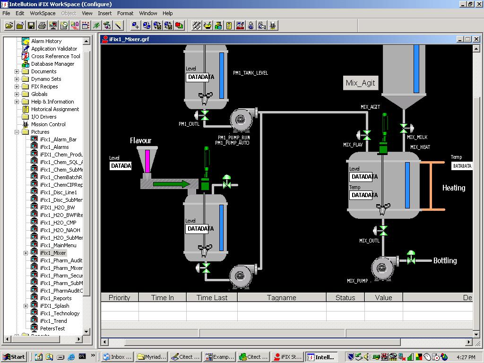This screenshot has height=363, width=484.
Task: Click the key and person login toolbar icon
Action: click(x=262, y=26)
